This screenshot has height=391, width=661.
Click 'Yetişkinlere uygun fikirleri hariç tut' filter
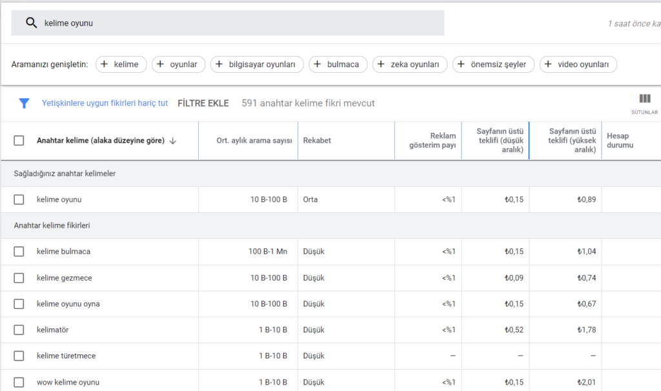(105, 103)
